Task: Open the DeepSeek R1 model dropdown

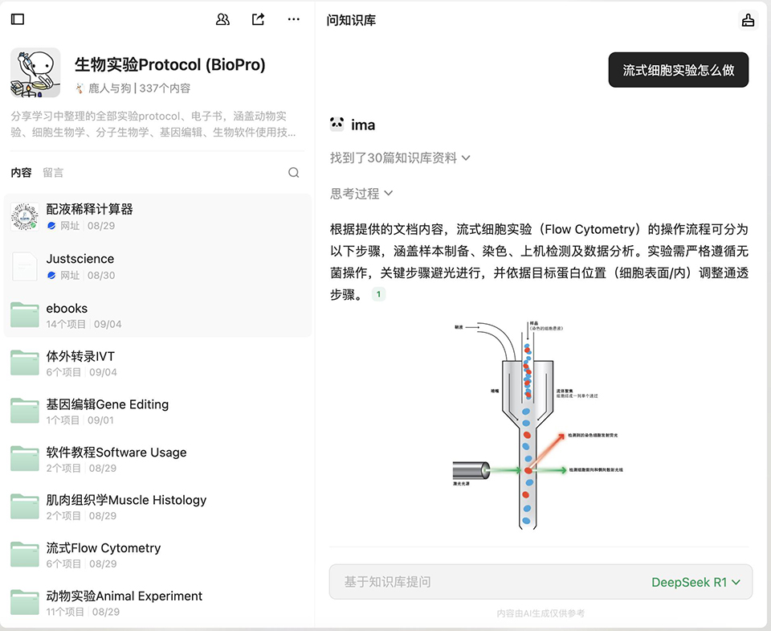Action: (696, 582)
